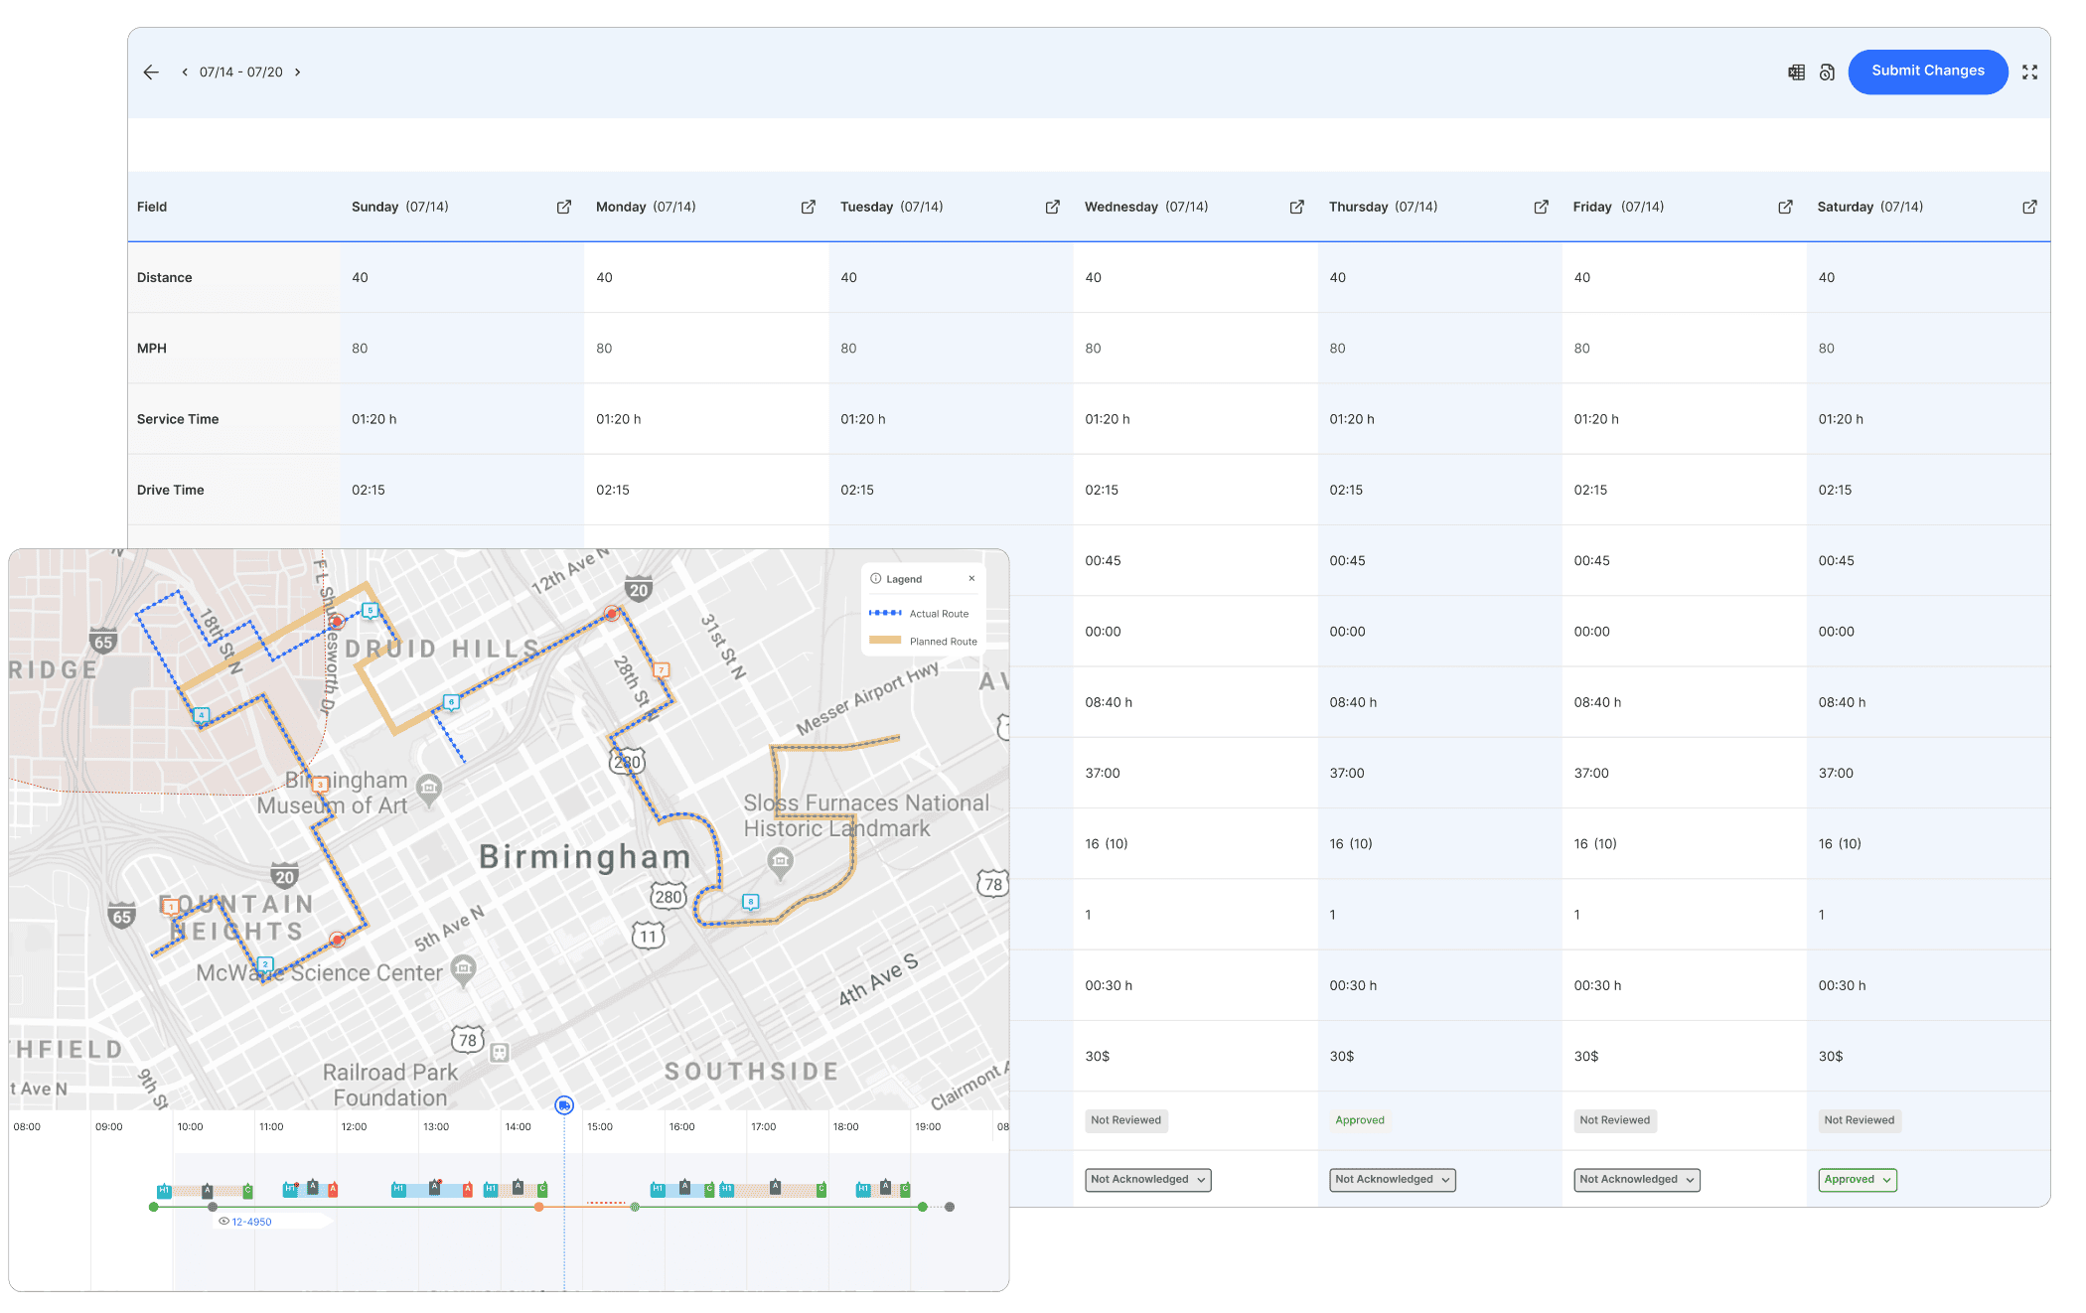Click the Field column header
The width and height of the screenshot is (2086, 1313).
[152, 207]
